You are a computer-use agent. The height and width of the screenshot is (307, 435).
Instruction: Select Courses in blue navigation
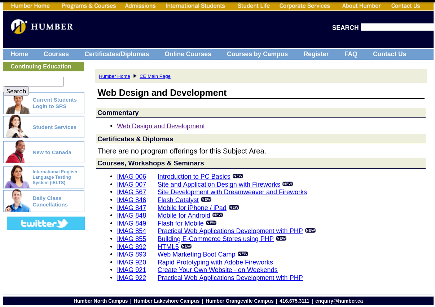tap(56, 54)
